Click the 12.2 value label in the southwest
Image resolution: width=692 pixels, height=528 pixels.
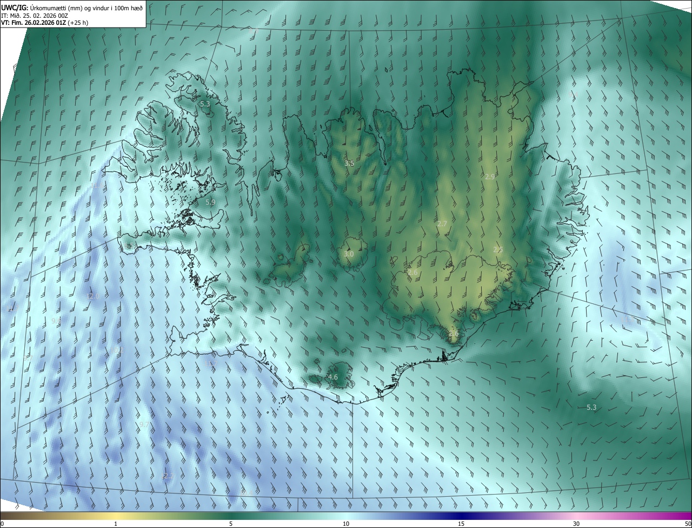point(168,476)
